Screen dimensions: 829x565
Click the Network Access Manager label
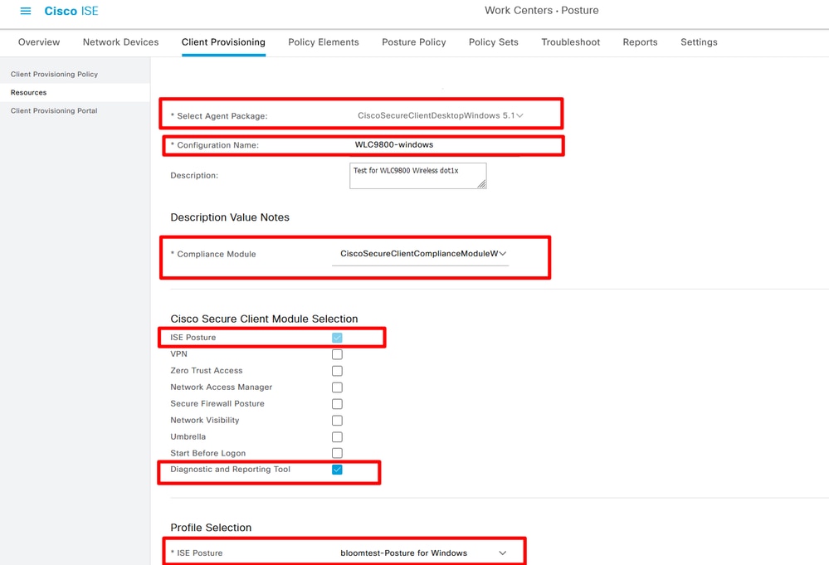(221, 387)
